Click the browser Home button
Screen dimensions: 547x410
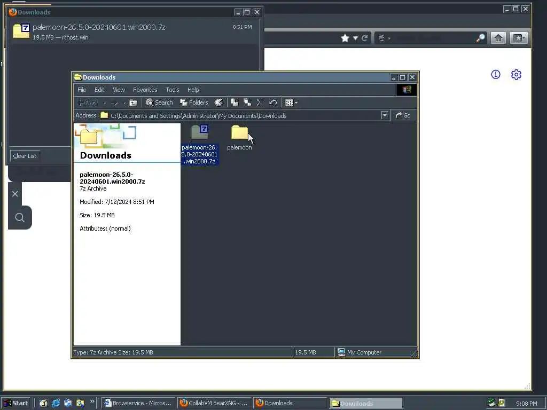click(x=498, y=38)
